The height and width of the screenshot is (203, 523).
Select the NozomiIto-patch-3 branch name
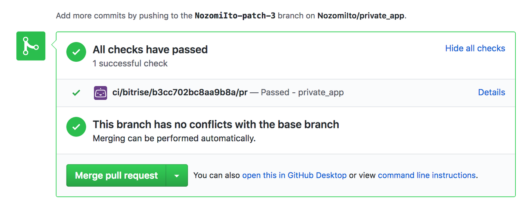[x=235, y=16]
